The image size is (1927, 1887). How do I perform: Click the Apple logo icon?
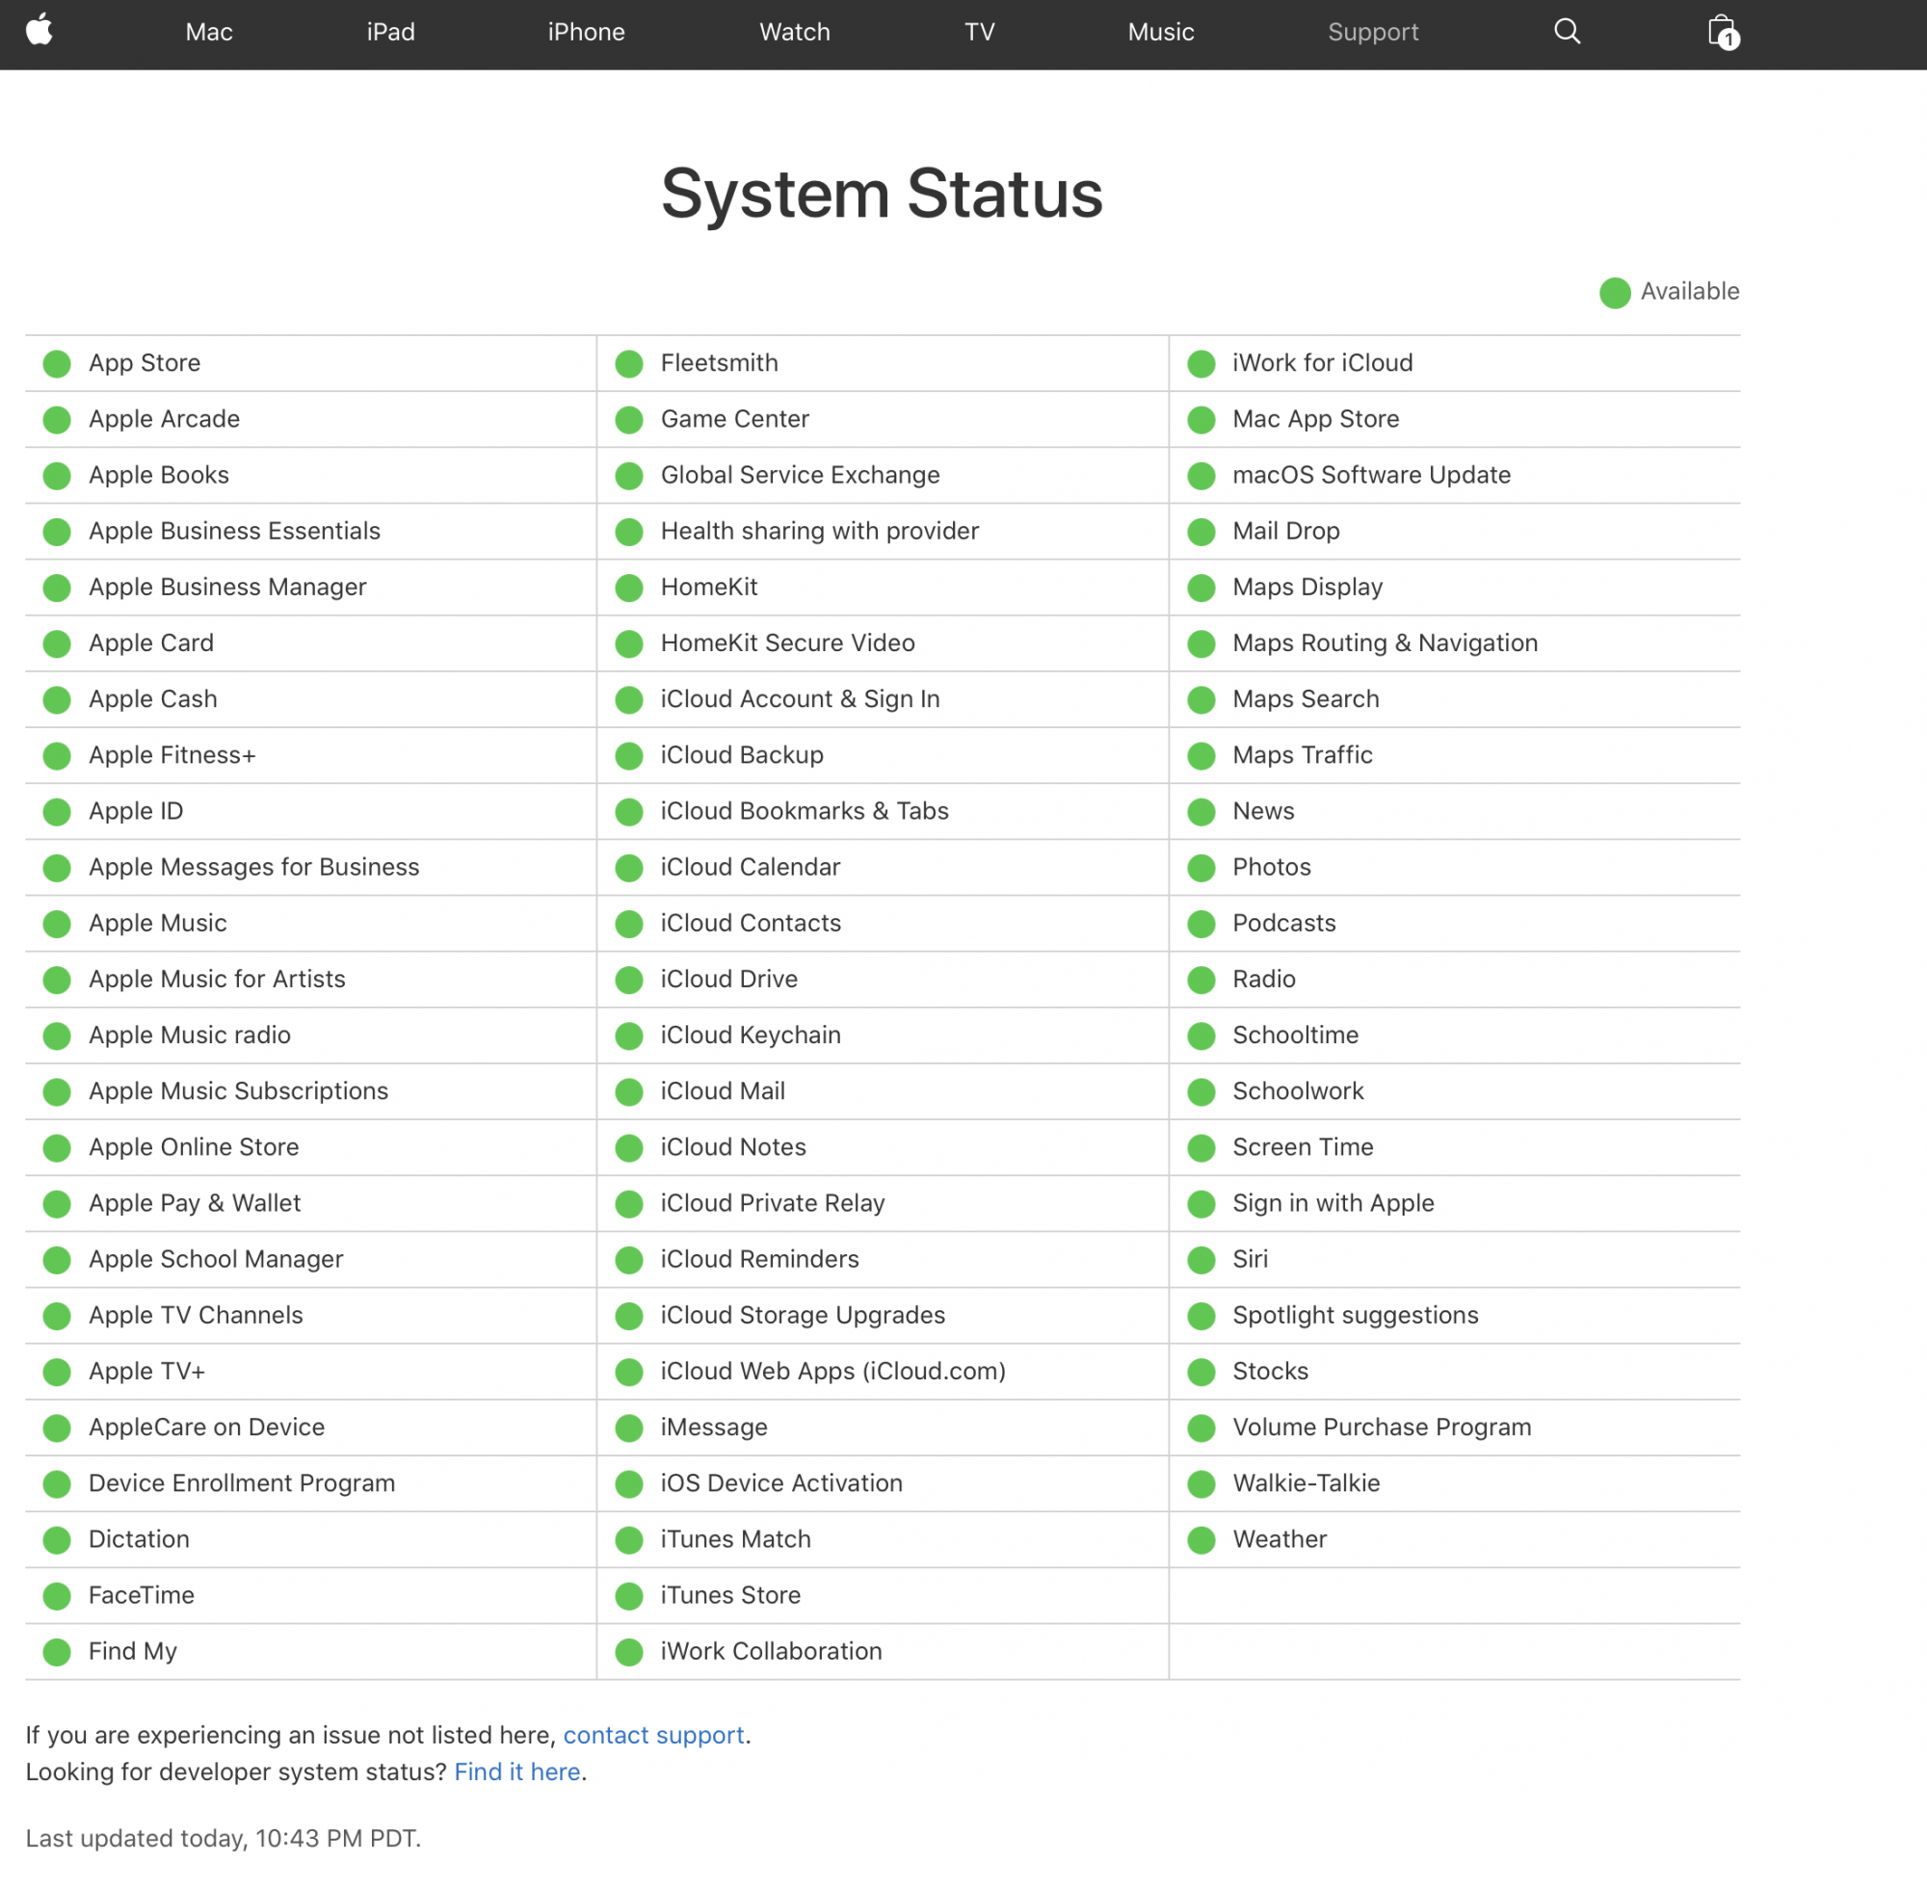point(39,30)
